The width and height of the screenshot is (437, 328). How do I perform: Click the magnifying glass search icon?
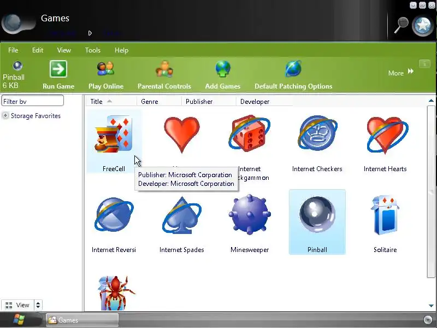pos(401,25)
